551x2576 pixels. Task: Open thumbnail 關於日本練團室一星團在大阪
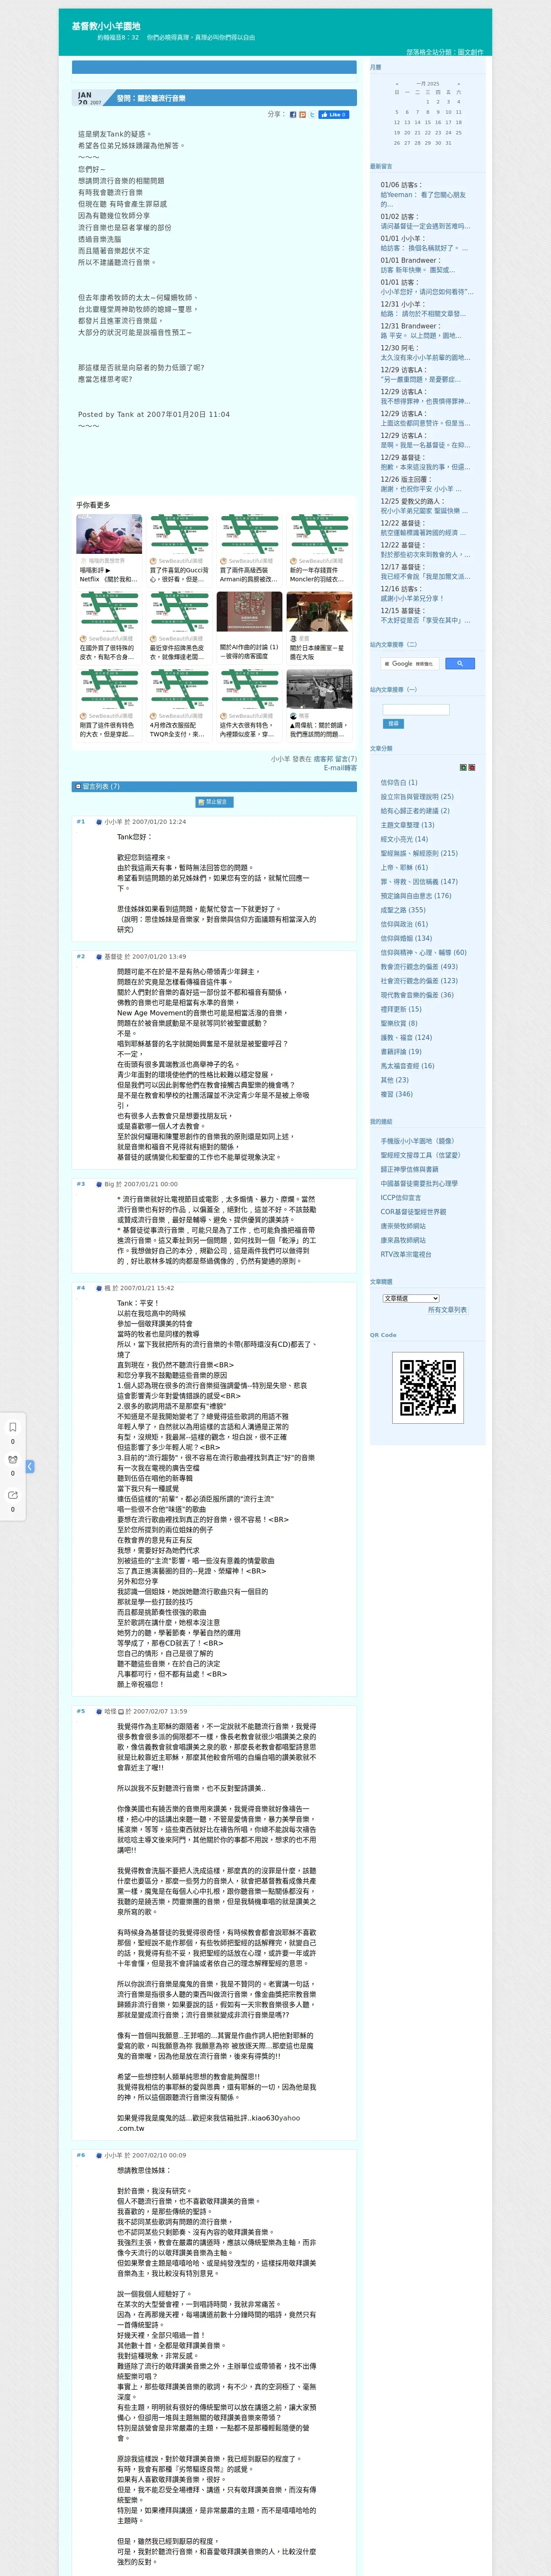(319, 627)
